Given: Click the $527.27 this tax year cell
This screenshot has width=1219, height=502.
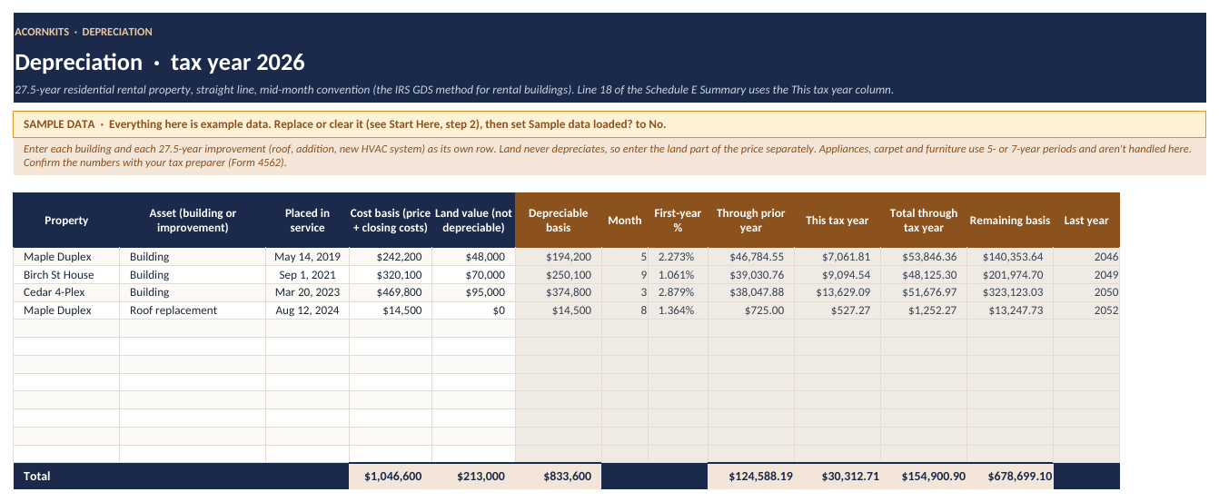Looking at the screenshot, I should click(x=837, y=310).
